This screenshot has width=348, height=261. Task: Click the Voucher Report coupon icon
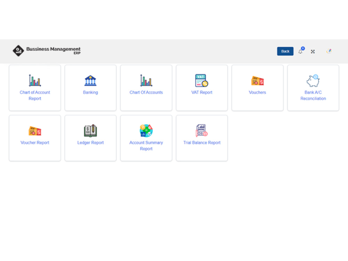click(35, 131)
